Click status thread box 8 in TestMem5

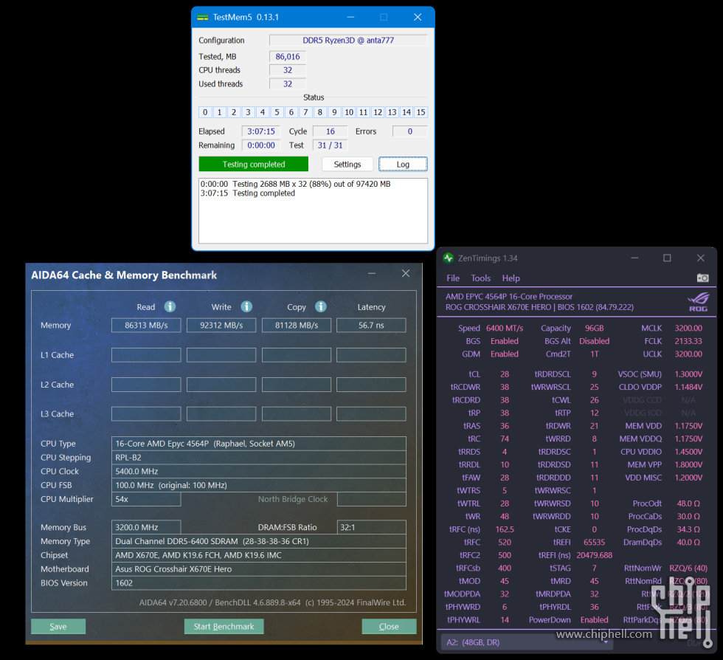coord(320,112)
